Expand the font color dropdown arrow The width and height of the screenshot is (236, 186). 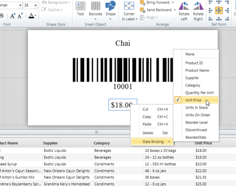[35, 15]
